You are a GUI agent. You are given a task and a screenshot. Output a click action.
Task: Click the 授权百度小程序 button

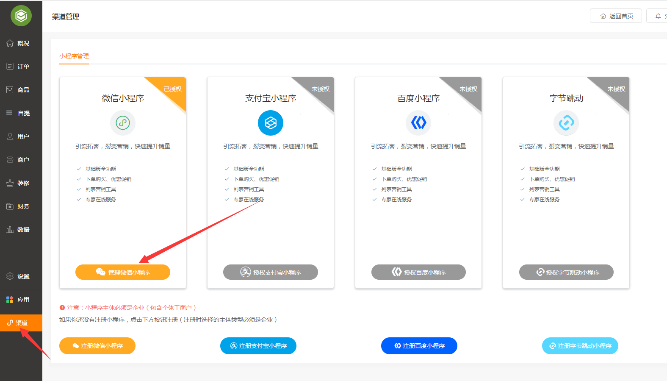click(418, 272)
